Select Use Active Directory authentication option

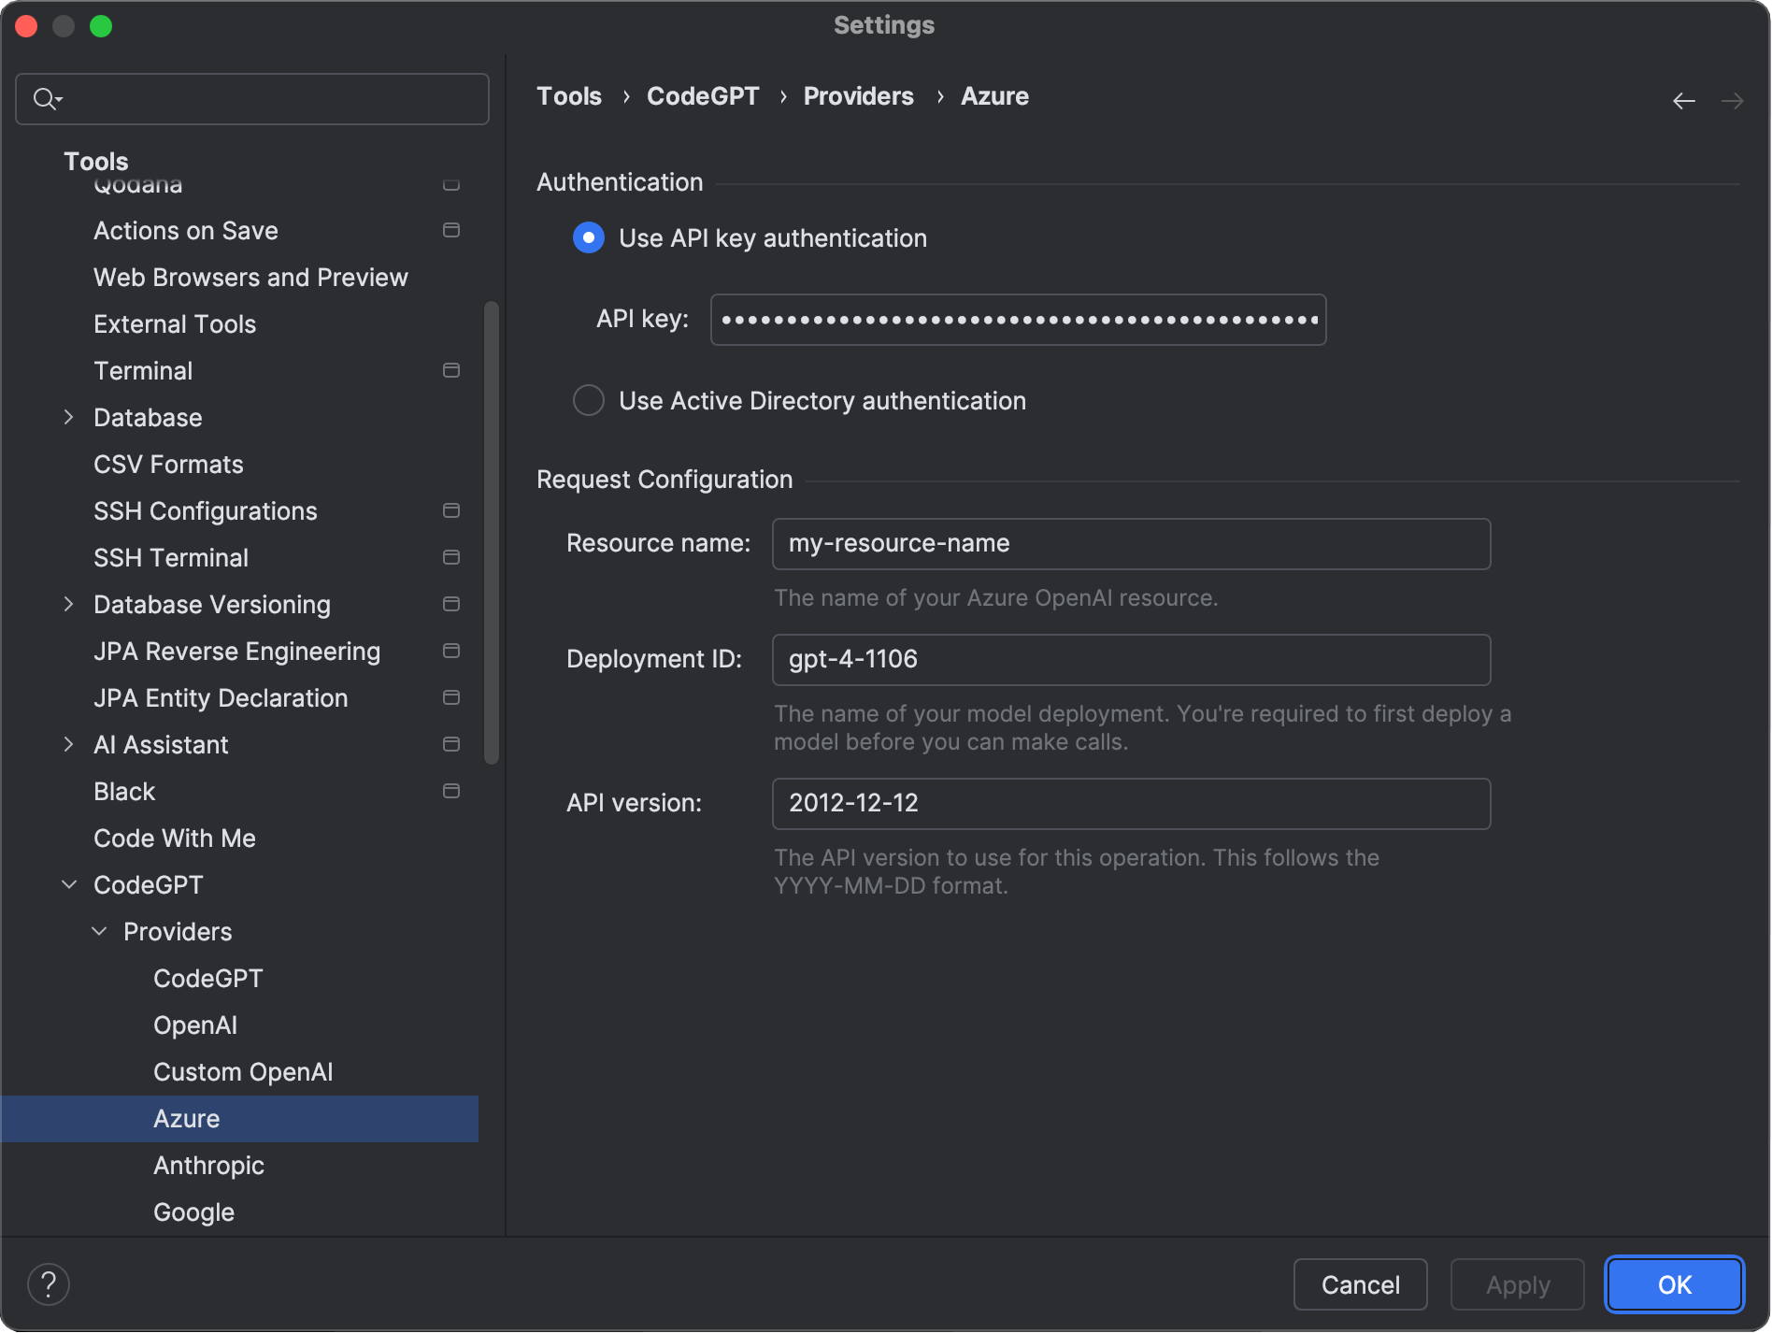588,401
